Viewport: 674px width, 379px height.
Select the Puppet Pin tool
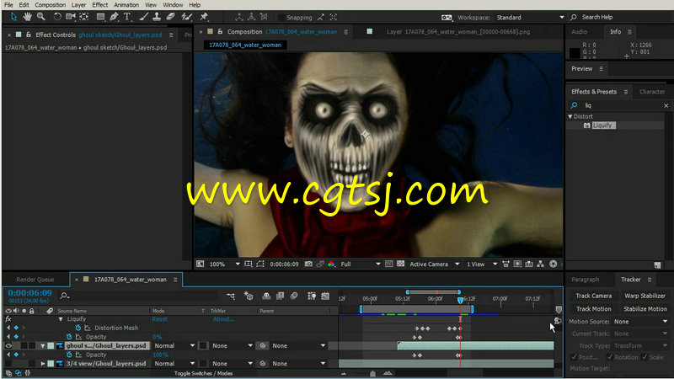[x=204, y=17]
